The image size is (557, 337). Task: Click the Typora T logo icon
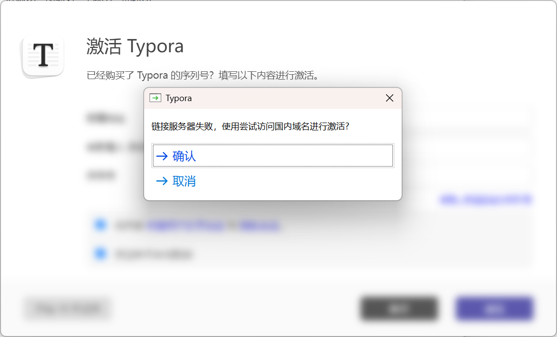(43, 56)
